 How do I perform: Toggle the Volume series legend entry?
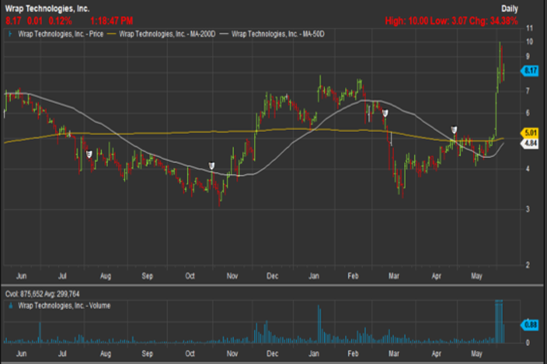[x=64, y=306]
